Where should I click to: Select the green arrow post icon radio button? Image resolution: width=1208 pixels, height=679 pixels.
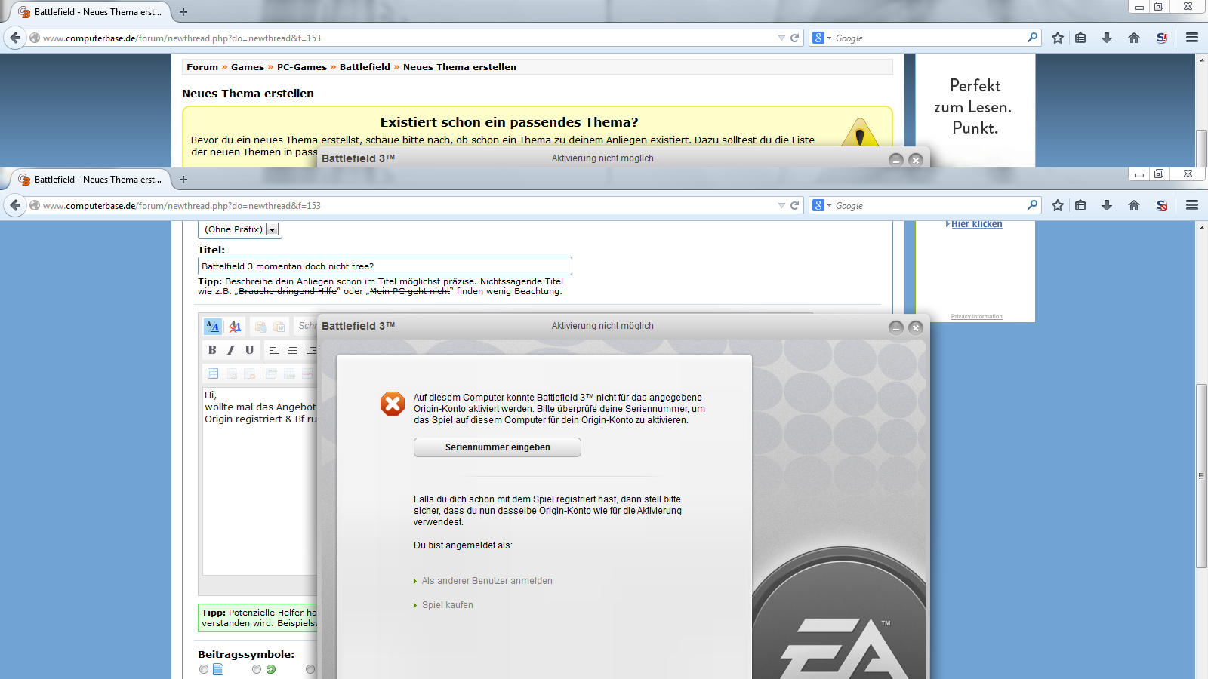(257, 669)
